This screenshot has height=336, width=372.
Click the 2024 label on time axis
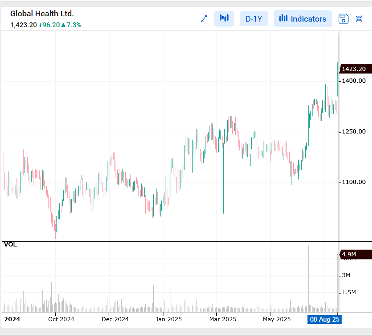(12, 319)
